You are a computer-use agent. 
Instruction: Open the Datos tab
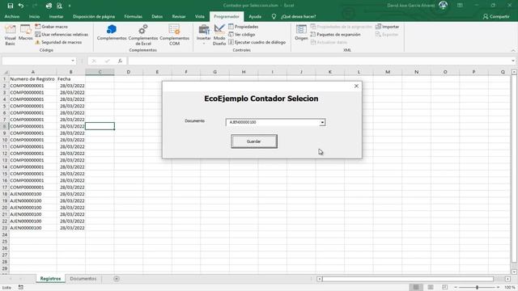[x=157, y=16]
